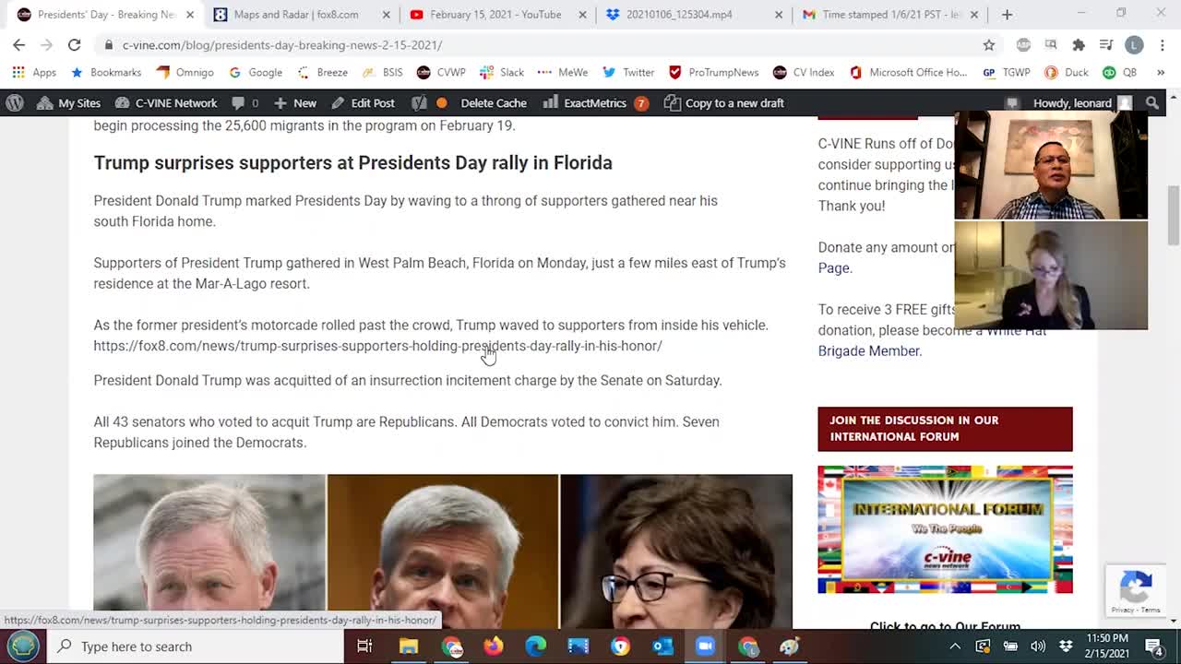Open the Yoast SEO icon in admin bar
The image size is (1181, 664).
[x=419, y=102]
